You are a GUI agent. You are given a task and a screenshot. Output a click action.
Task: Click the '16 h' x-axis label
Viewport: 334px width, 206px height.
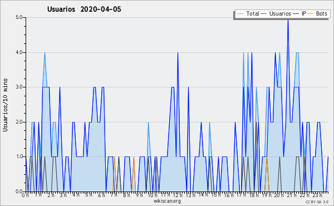(x=229, y=195)
